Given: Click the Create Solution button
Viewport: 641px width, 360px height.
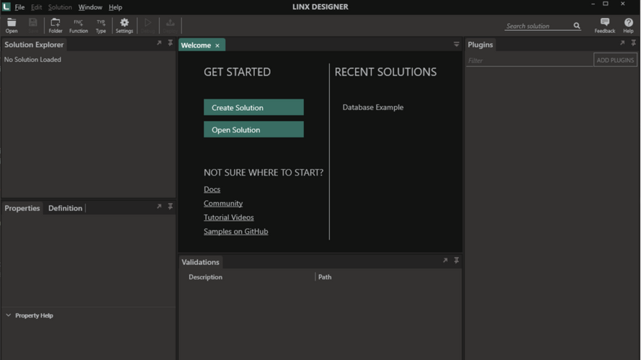Looking at the screenshot, I should coord(254,107).
